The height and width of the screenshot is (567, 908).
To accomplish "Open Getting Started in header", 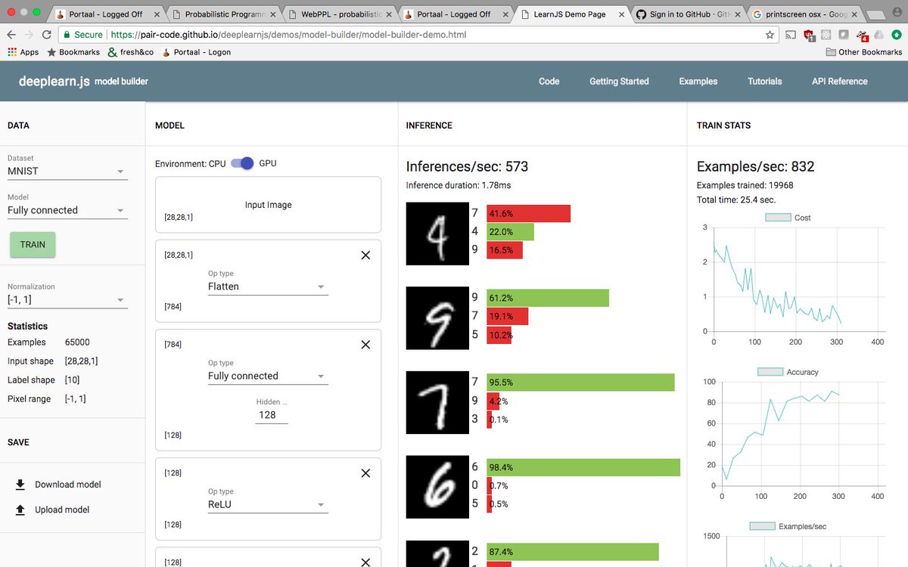I will [619, 81].
